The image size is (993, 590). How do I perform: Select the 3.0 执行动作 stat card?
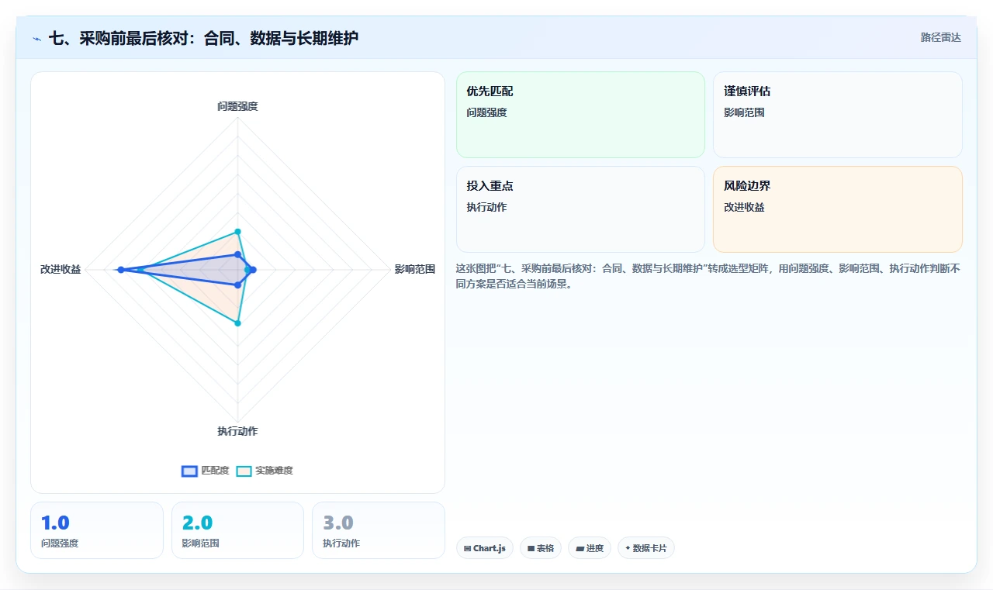(379, 530)
